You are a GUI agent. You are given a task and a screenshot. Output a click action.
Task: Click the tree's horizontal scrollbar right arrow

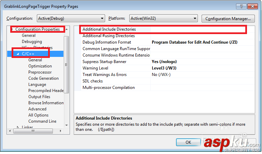click(x=61, y=131)
